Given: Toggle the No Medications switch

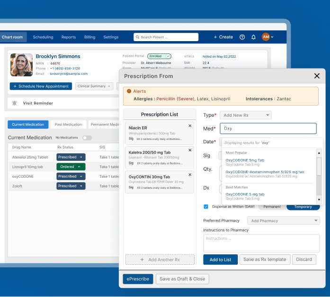Looking at the screenshot, I should (x=87, y=138).
